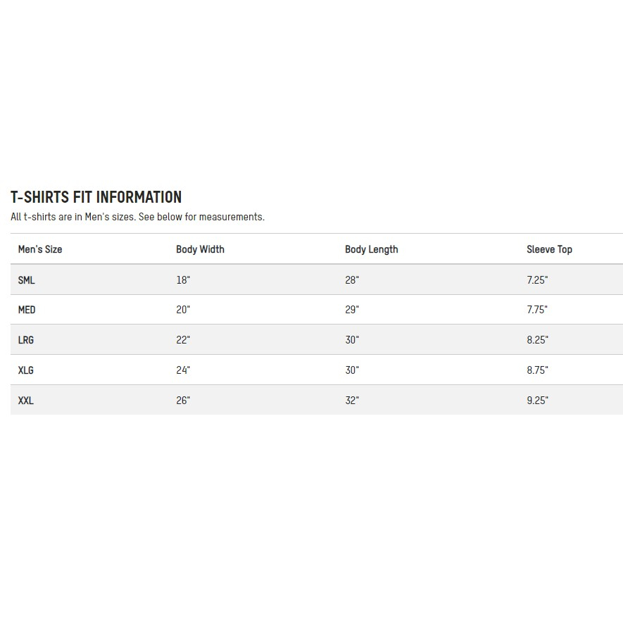The height and width of the screenshot is (623, 623).
Task: Click the 7.25" sleeve top value
Action: (537, 280)
